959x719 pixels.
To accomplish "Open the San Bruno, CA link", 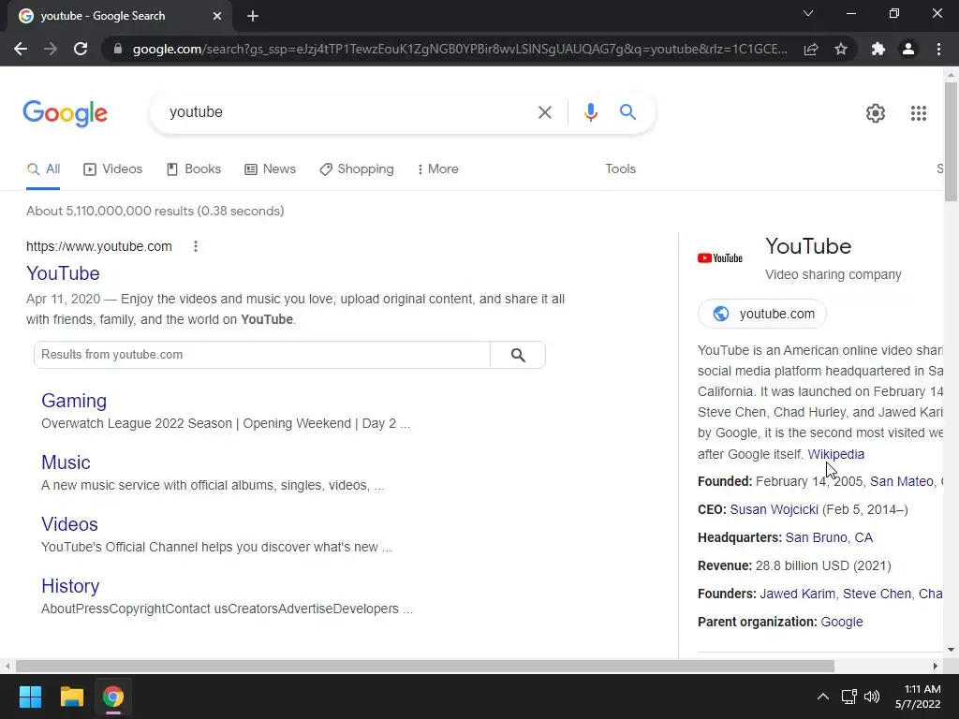I will point(829,538).
